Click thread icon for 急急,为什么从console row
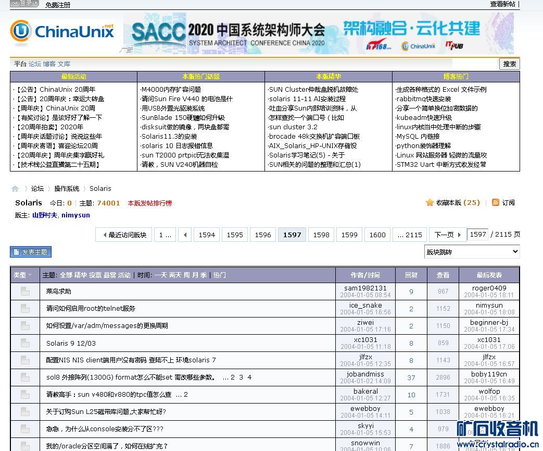The width and height of the screenshot is (543, 451). click(x=25, y=429)
